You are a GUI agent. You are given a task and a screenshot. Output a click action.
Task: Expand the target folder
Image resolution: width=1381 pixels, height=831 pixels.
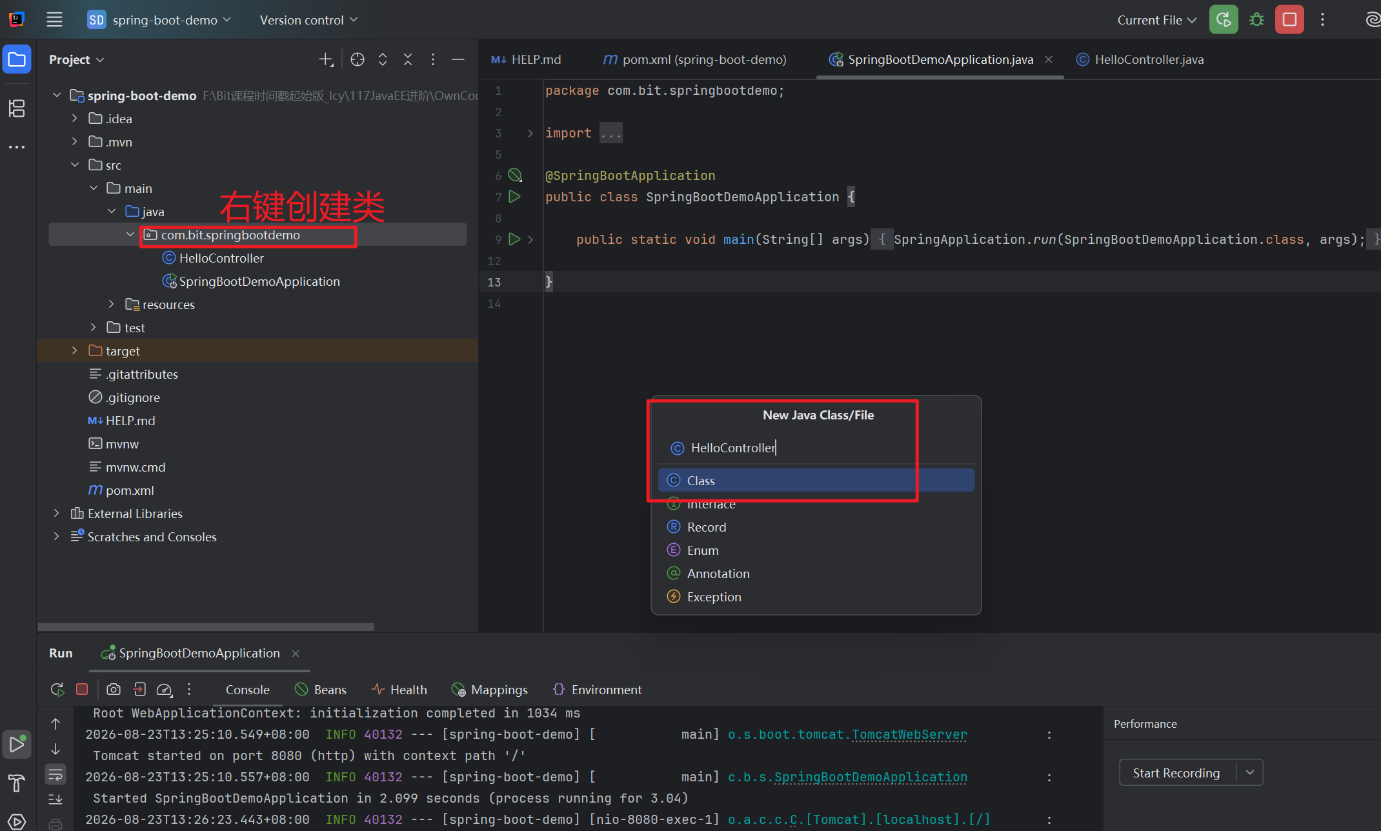74,351
